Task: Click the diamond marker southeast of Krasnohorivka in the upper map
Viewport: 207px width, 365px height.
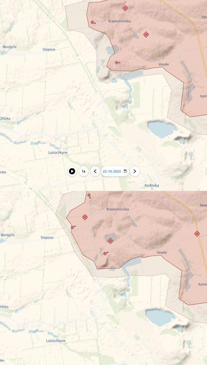Action: [x=146, y=34]
